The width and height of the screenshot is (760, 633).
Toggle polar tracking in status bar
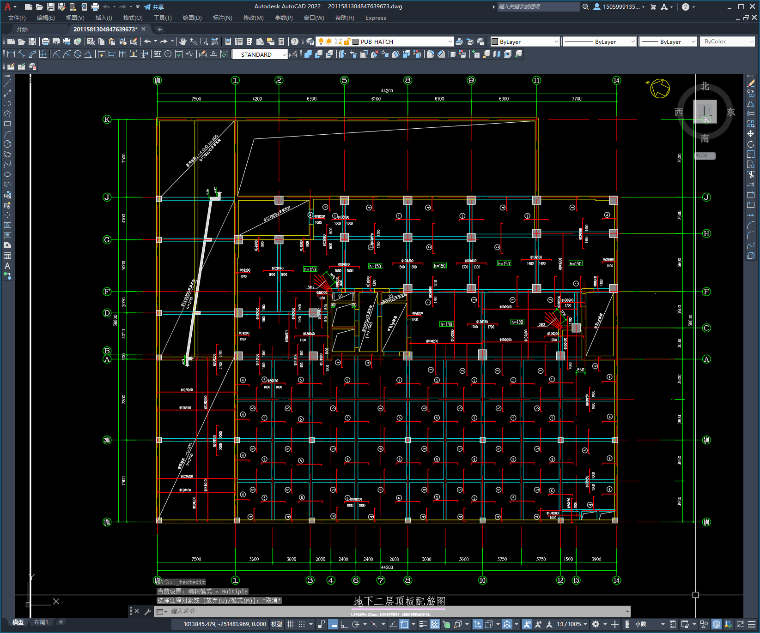click(355, 624)
